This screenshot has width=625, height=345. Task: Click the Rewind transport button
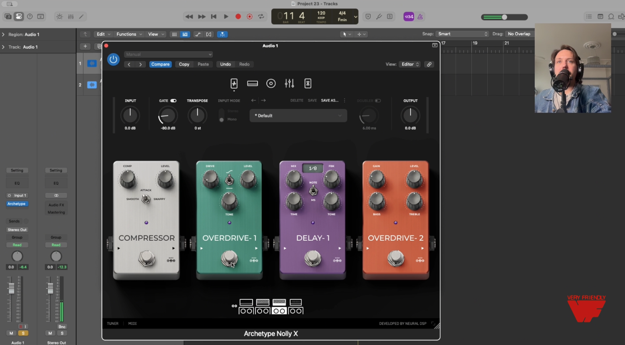coord(189,17)
